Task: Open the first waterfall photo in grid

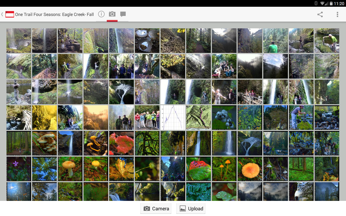Action: [19, 40]
